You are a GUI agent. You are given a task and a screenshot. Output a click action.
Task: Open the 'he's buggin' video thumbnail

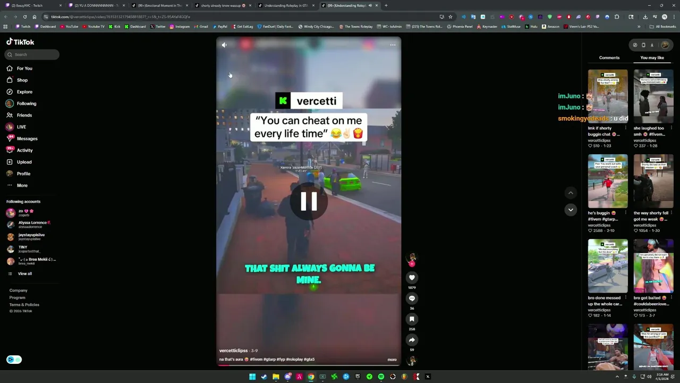(608, 181)
